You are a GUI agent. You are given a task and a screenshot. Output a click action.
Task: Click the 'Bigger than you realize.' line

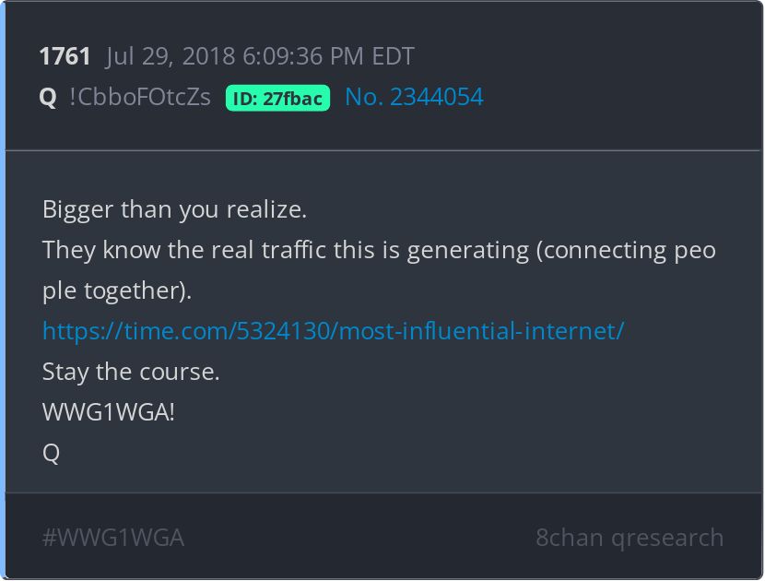175,209
